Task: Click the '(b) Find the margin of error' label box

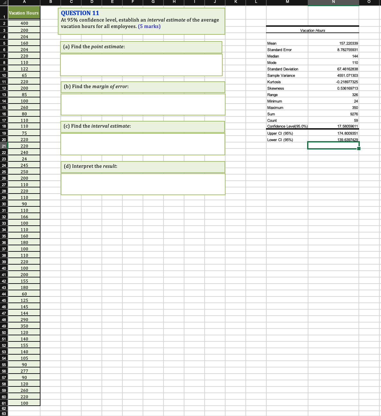Action: tap(143, 87)
